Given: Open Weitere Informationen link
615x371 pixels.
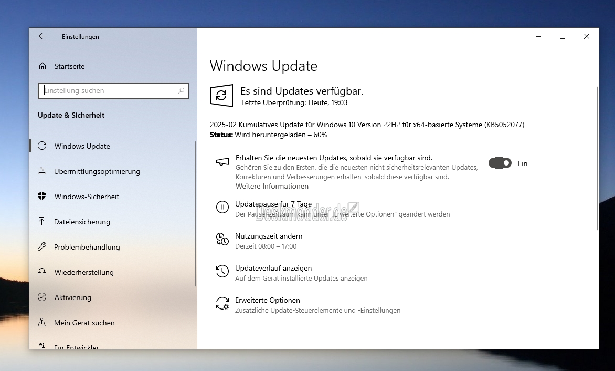Looking at the screenshot, I should [x=272, y=186].
